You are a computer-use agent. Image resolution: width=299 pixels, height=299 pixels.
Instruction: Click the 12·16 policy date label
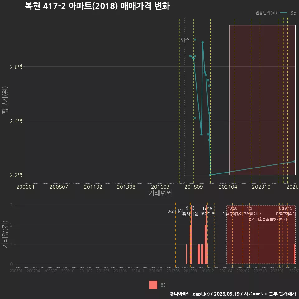pos(207,208)
